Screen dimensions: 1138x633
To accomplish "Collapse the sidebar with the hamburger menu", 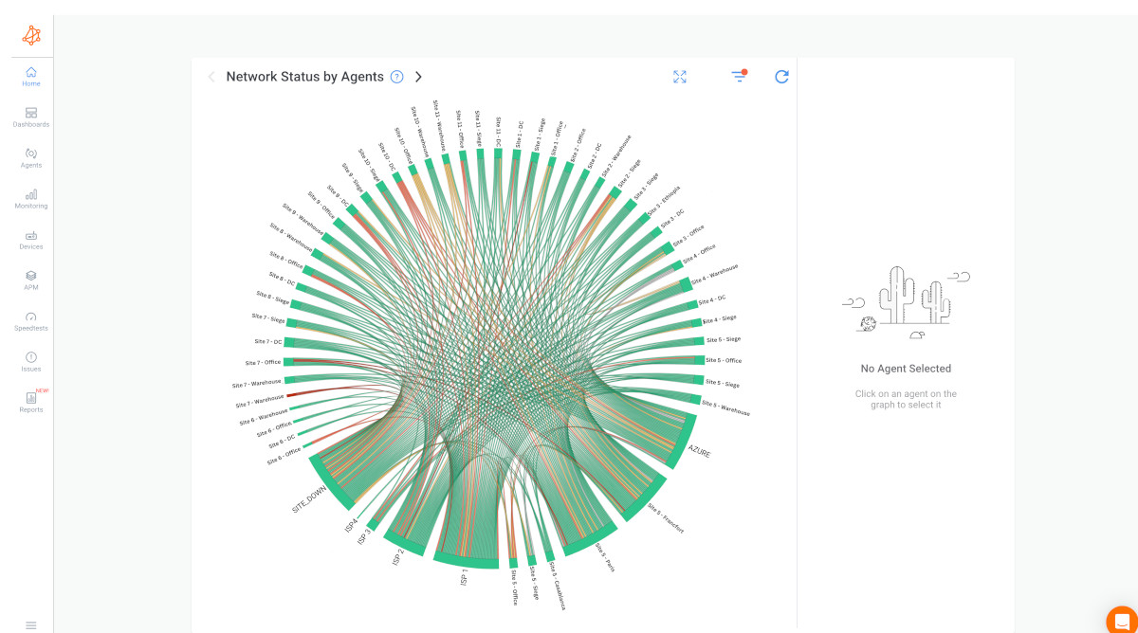I will (30, 624).
